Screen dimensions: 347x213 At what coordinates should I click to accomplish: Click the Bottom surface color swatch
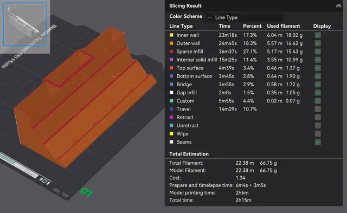(171, 76)
